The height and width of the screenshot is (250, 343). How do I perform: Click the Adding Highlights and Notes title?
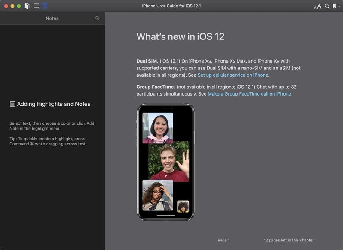click(x=54, y=104)
